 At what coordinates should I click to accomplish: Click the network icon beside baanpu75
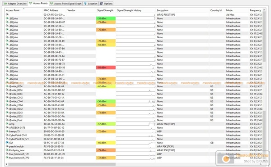tap(7, 131)
